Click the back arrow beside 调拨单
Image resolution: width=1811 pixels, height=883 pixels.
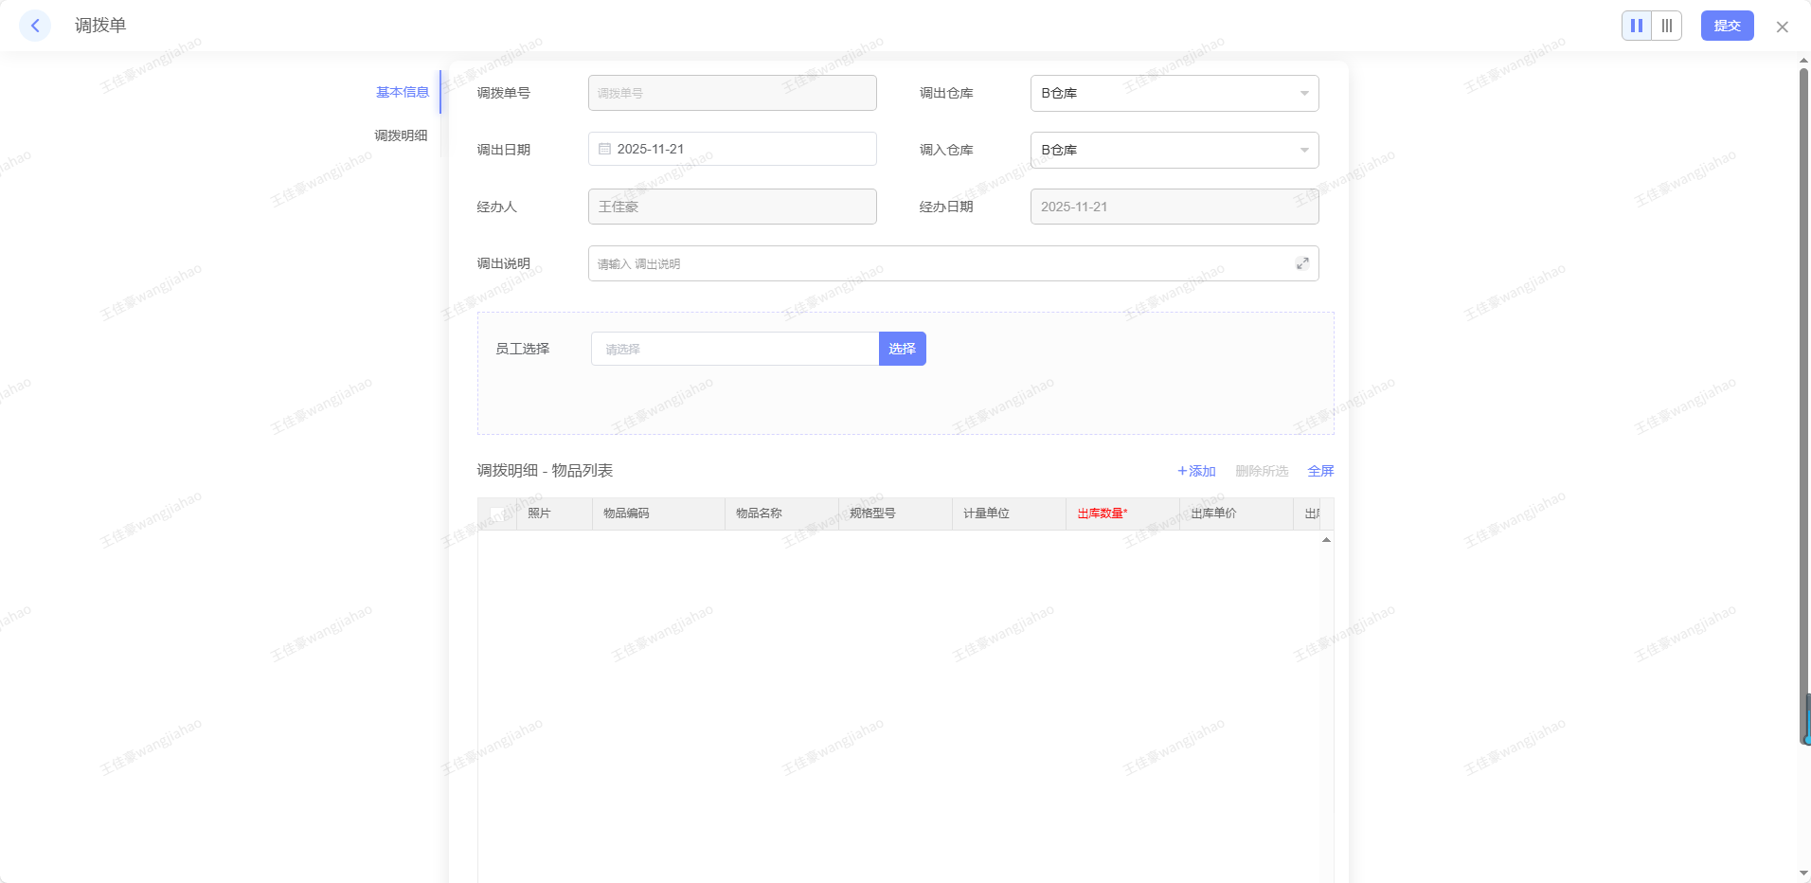pyautogui.click(x=35, y=26)
